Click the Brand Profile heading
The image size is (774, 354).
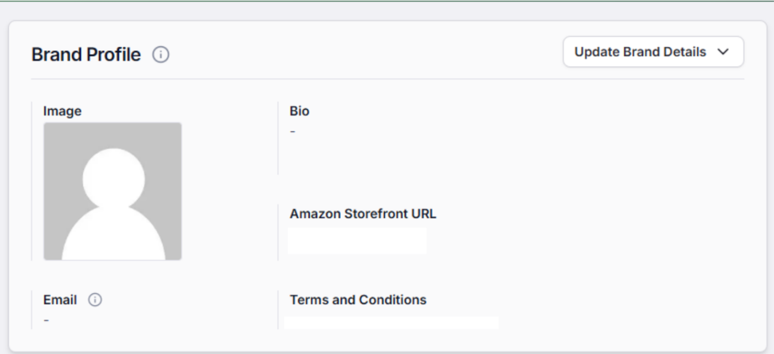click(x=86, y=55)
